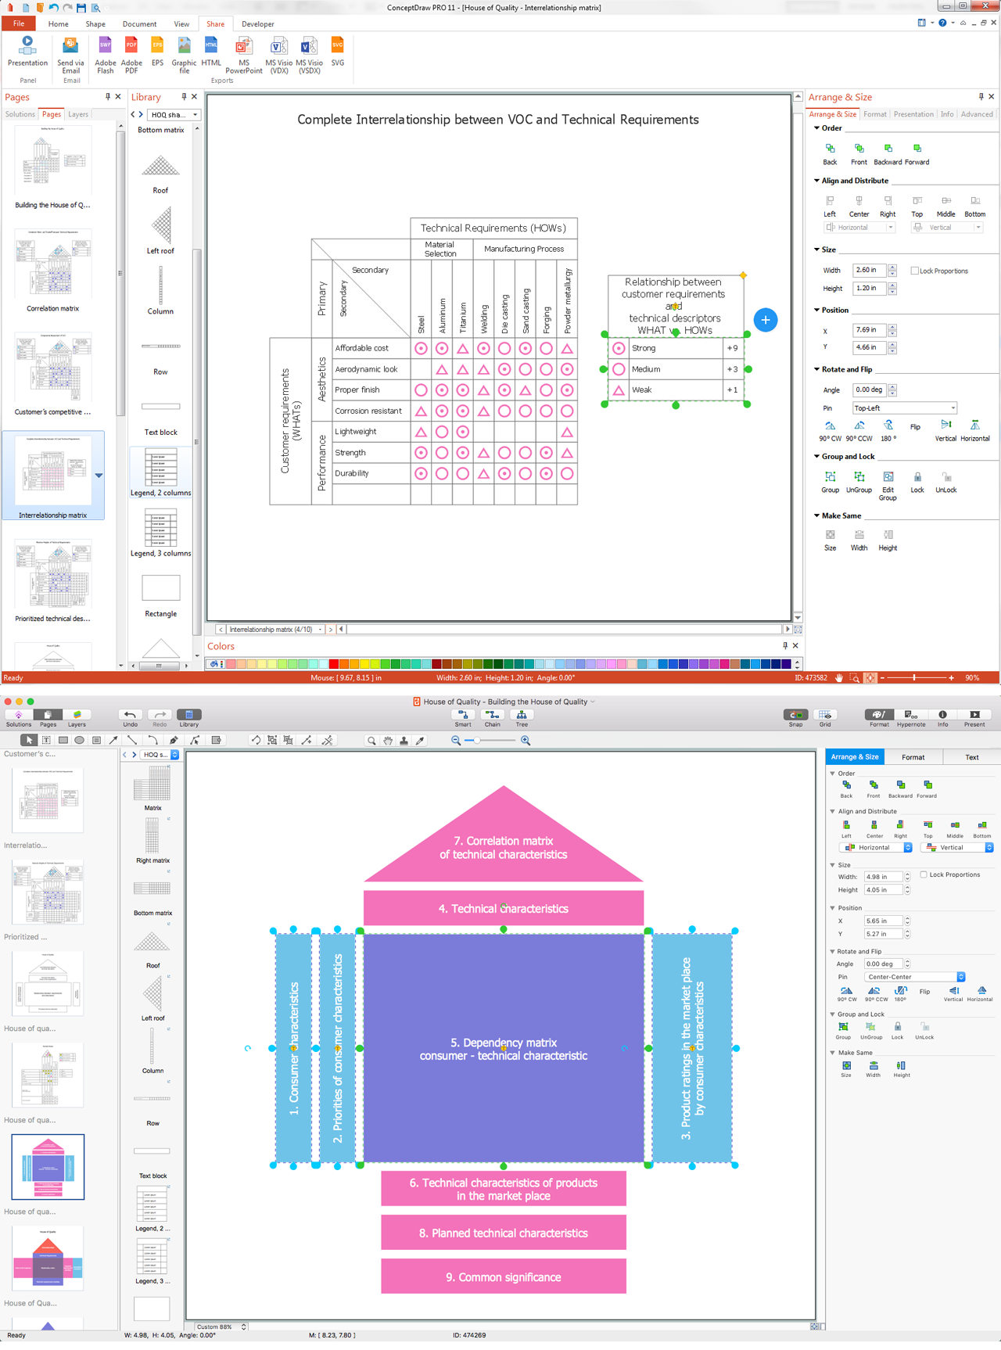Image resolution: width=1001 pixels, height=1350 pixels.
Task: Click blue plus button beside legend
Action: click(766, 320)
